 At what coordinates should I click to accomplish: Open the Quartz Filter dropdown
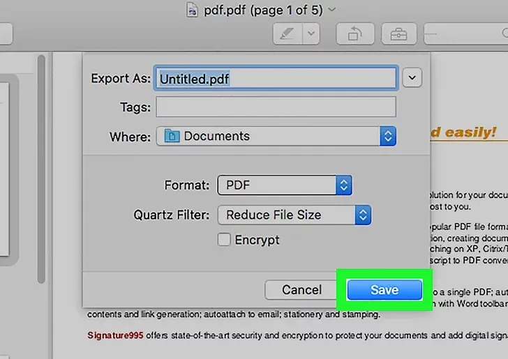coord(294,215)
